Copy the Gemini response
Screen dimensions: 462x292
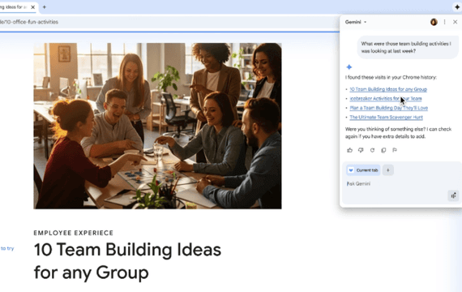[x=383, y=150]
